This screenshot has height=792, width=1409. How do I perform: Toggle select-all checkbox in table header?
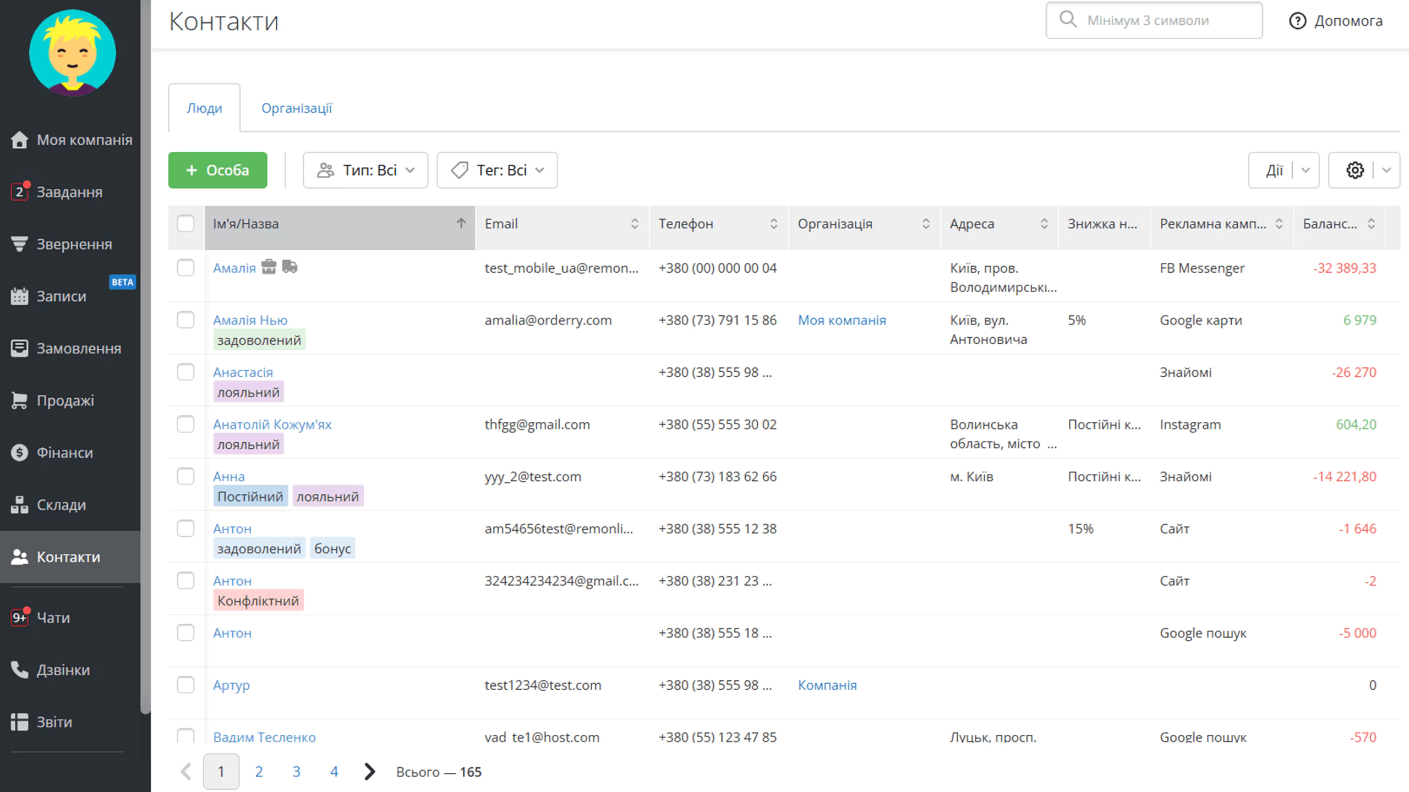(185, 223)
